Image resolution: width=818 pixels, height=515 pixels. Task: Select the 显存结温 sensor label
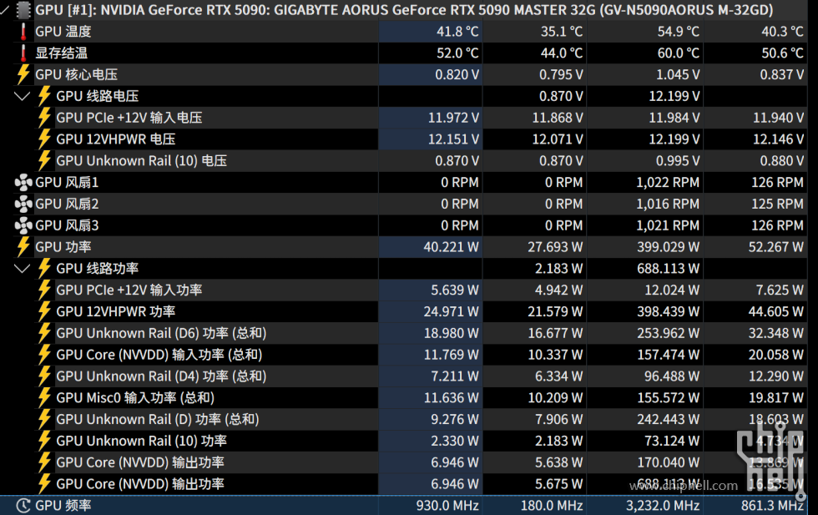(62, 53)
